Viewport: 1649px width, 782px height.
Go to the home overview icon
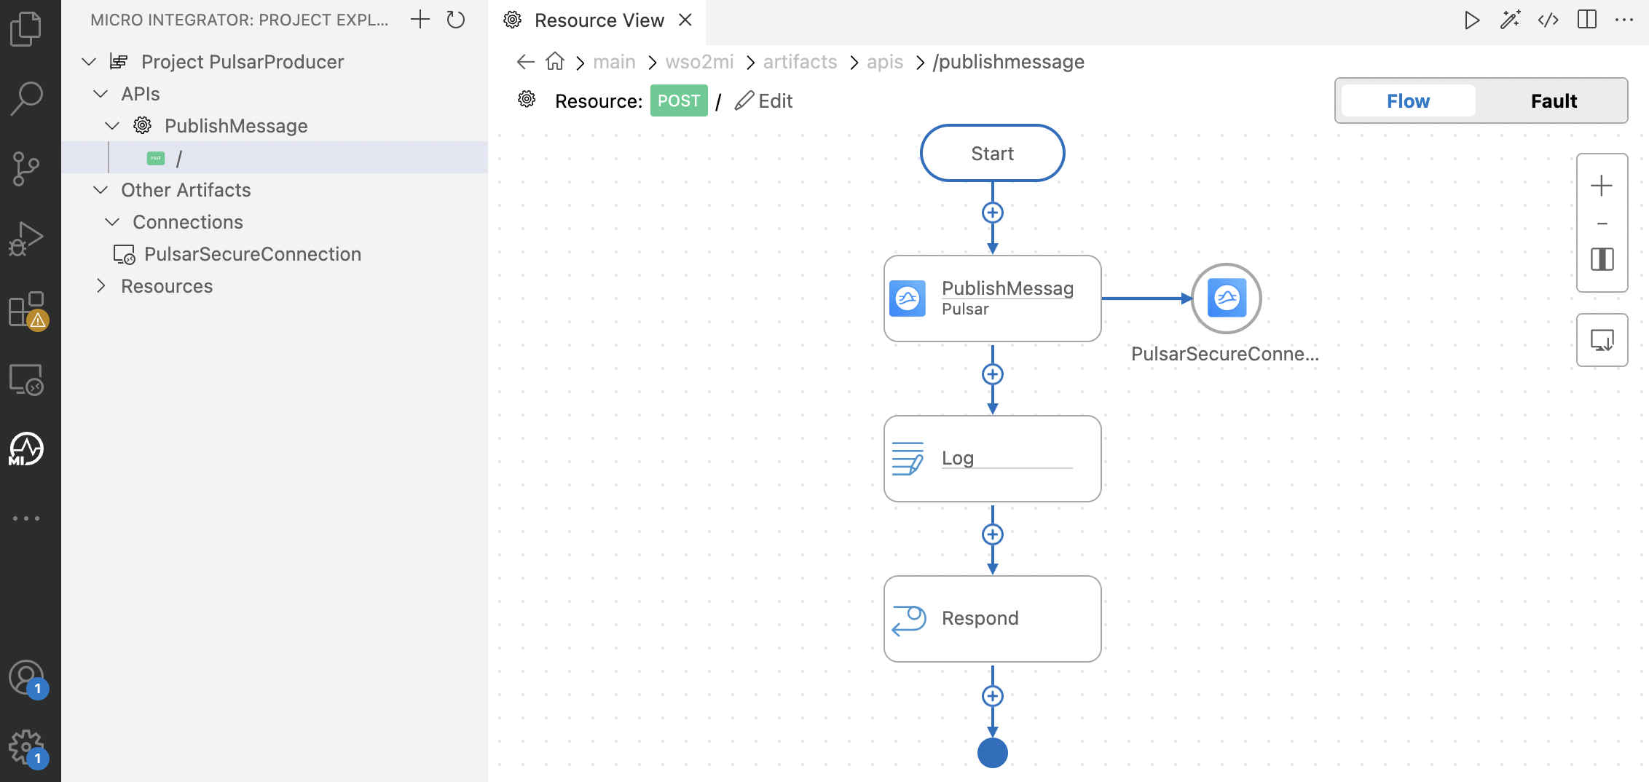click(x=555, y=61)
